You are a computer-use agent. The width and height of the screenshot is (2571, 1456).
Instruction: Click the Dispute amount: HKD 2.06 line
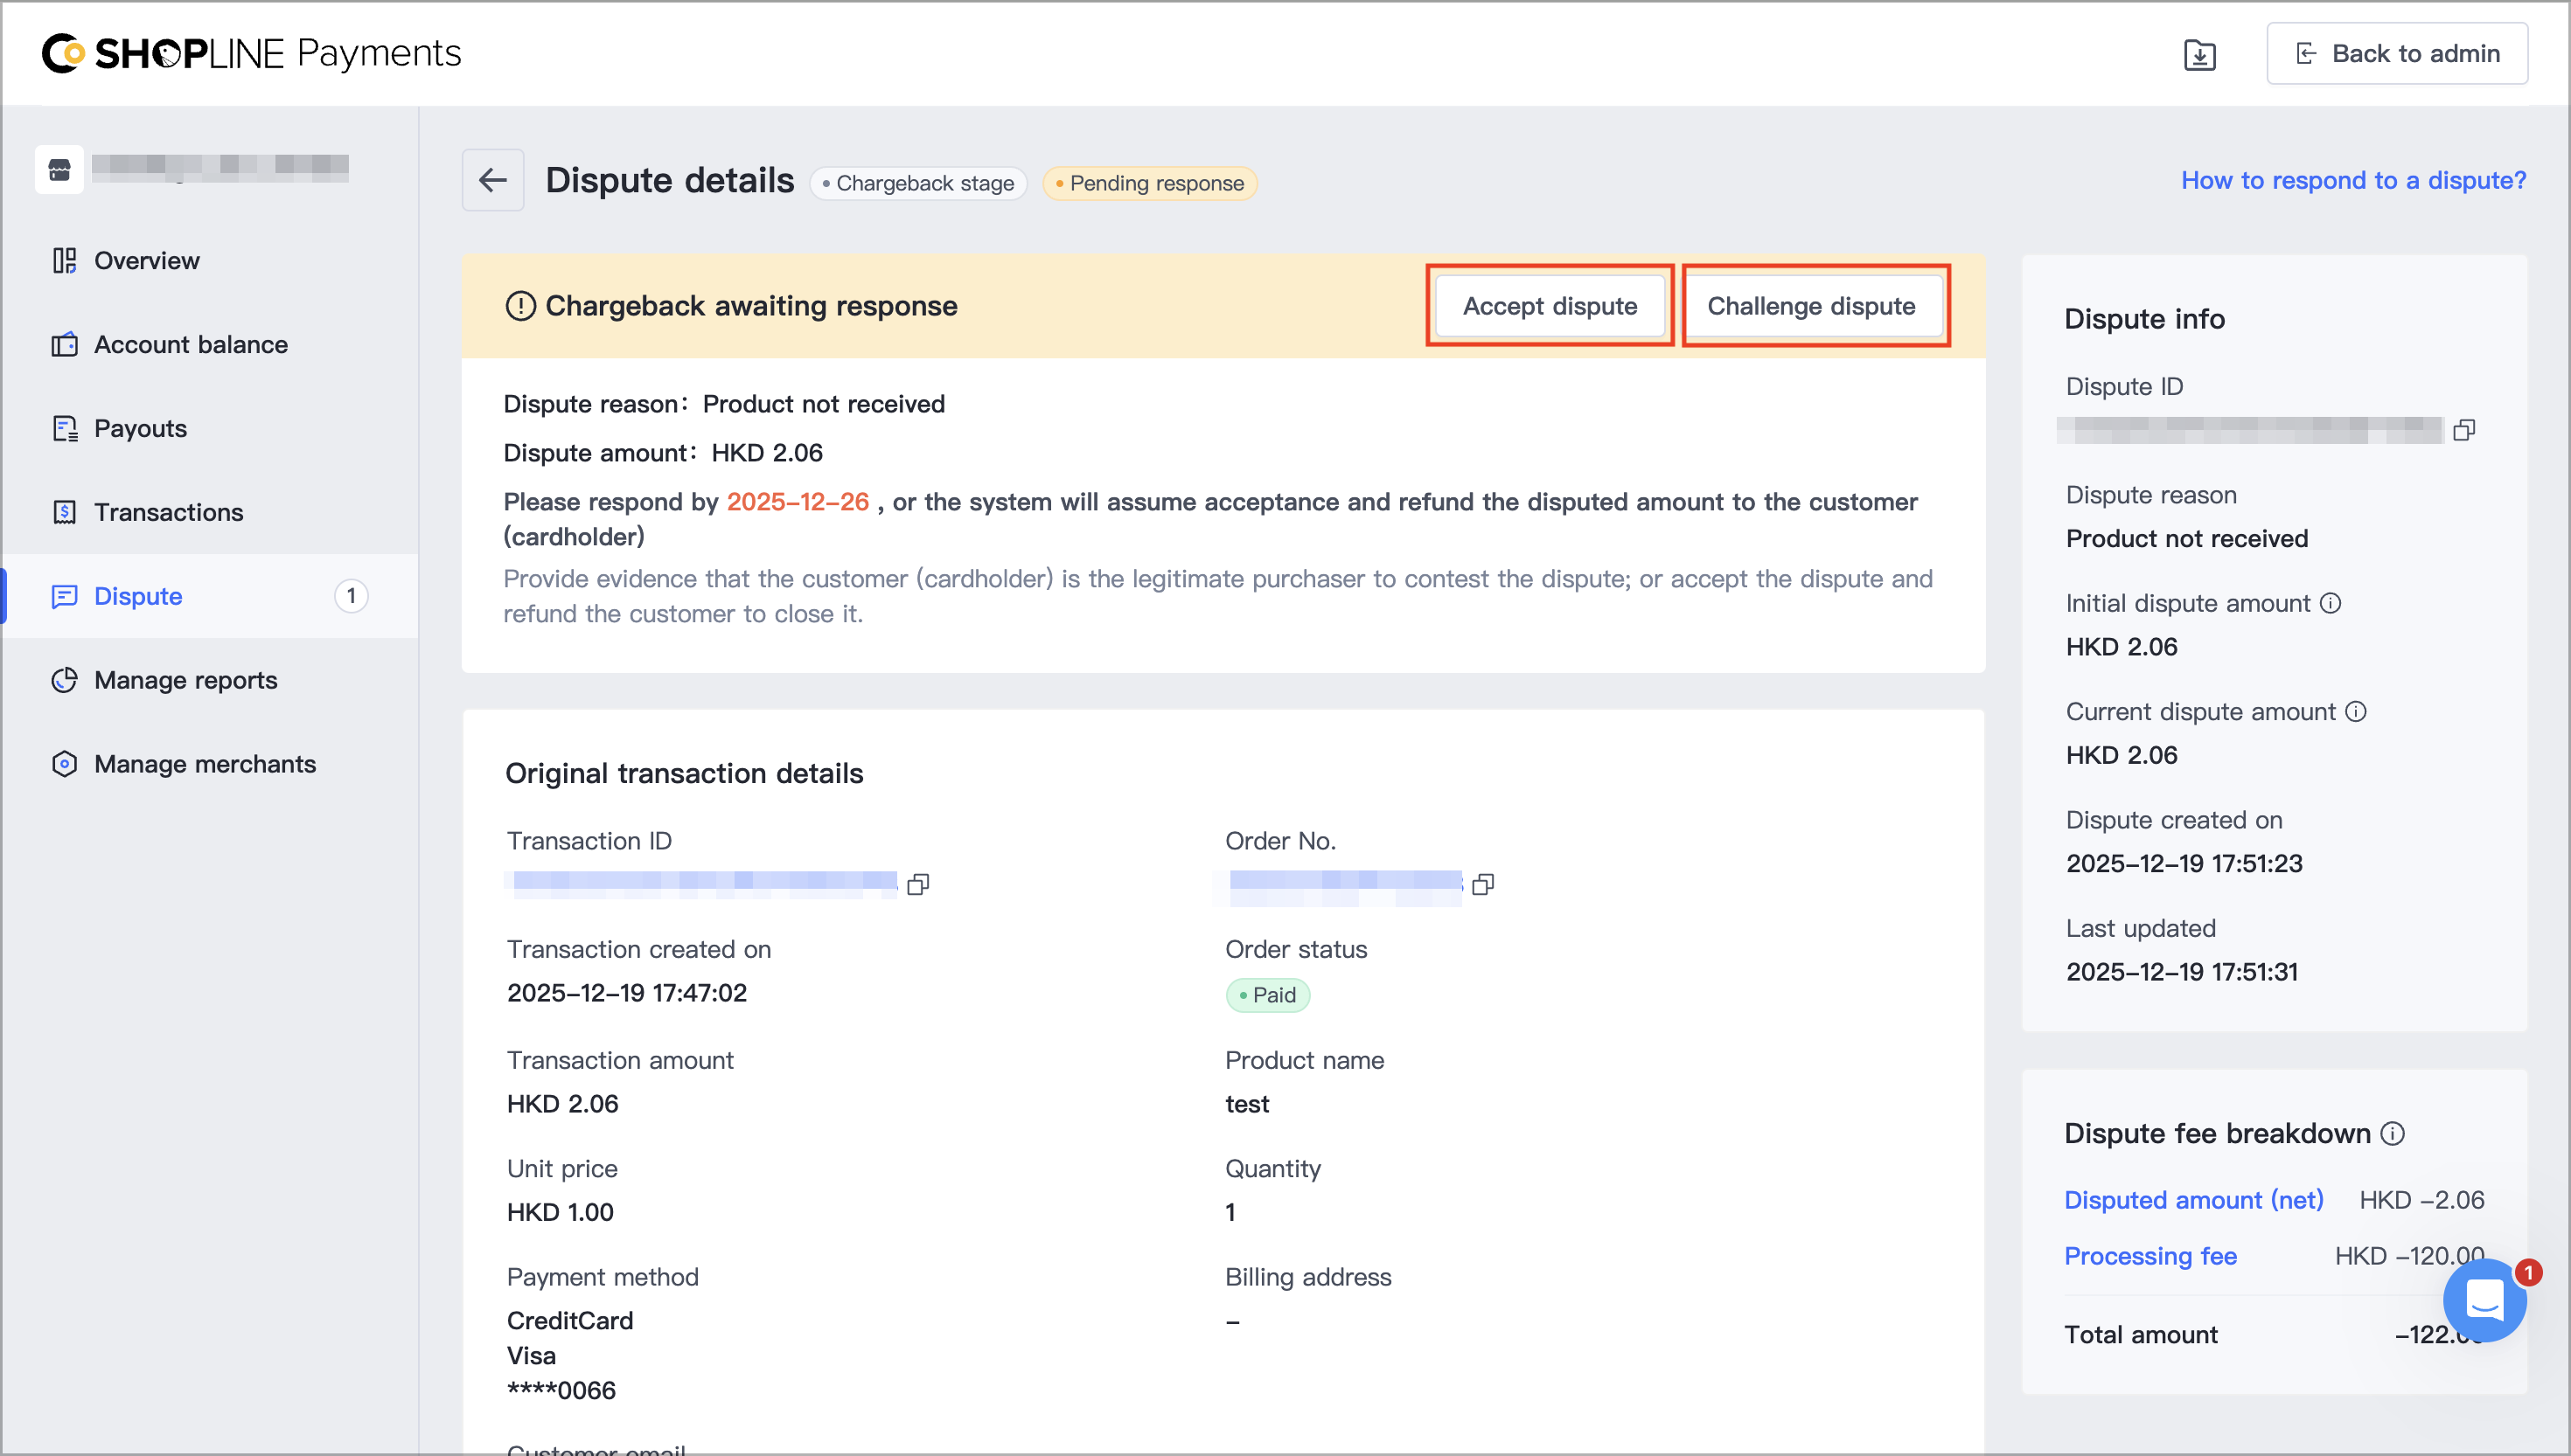click(x=662, y=453)
